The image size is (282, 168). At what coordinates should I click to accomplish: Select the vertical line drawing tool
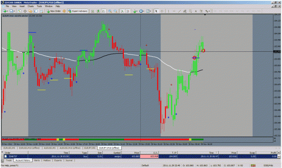pos(168,11)
